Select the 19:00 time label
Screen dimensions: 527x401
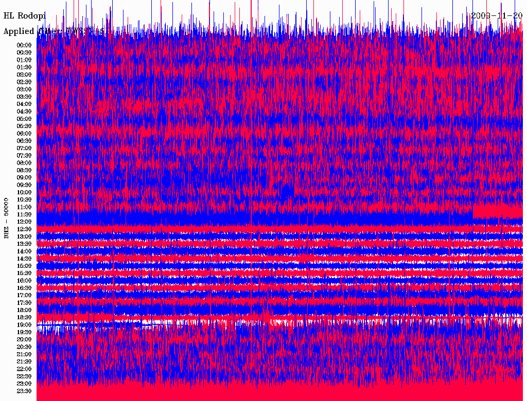point(24,325)
